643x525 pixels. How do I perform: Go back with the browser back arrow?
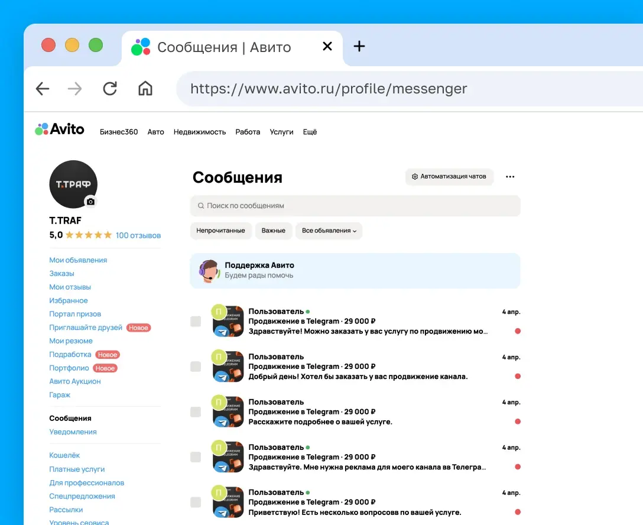(x=43, y=89)
